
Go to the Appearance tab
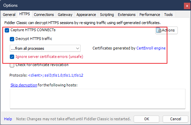(x=86, y=15)
